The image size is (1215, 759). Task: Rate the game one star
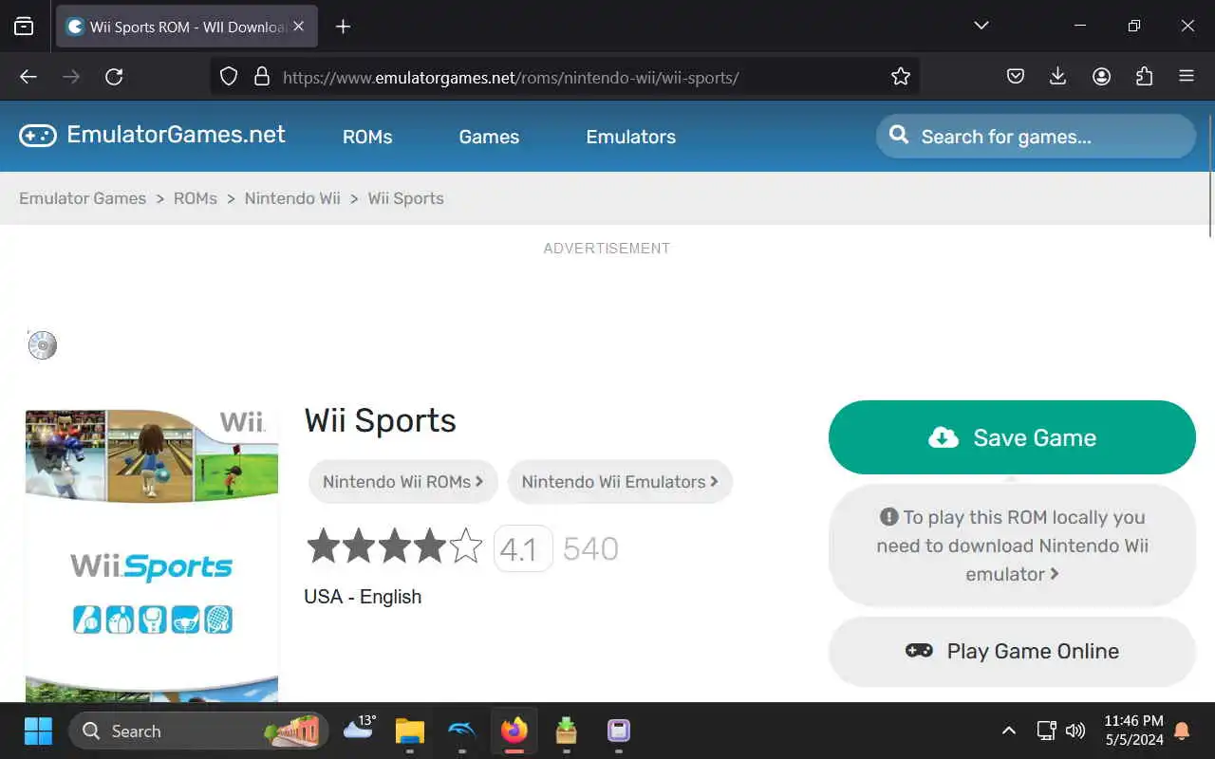(x=324, y=546)
